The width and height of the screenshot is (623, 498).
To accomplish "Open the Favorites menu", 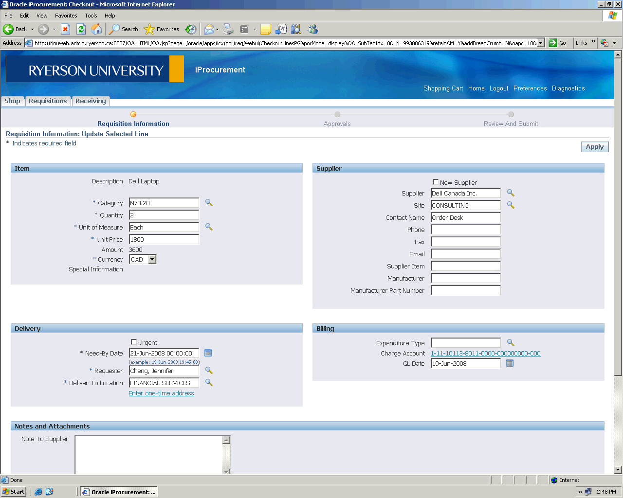I will [66, 16].
